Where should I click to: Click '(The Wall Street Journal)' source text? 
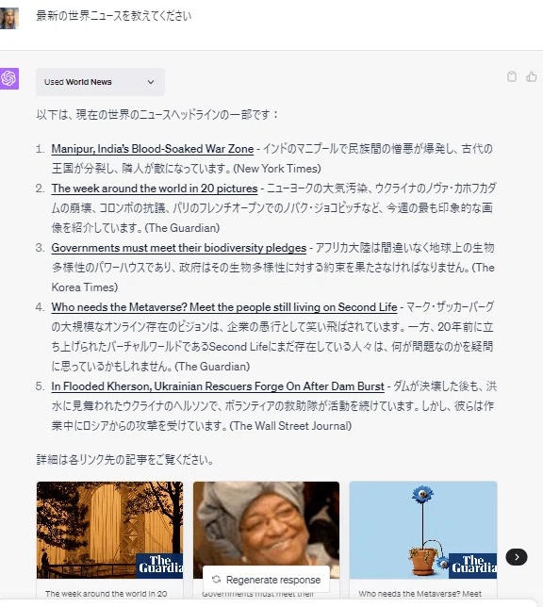click(x=290, y=426)
